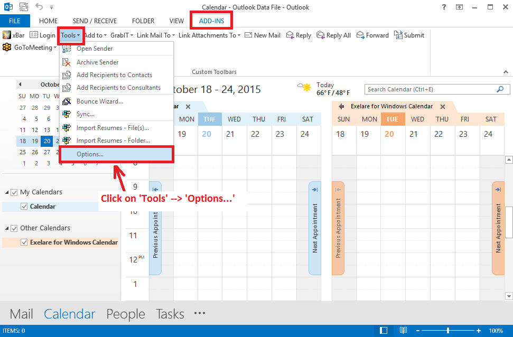Go to previous month in date navigator

pos(20,85)
